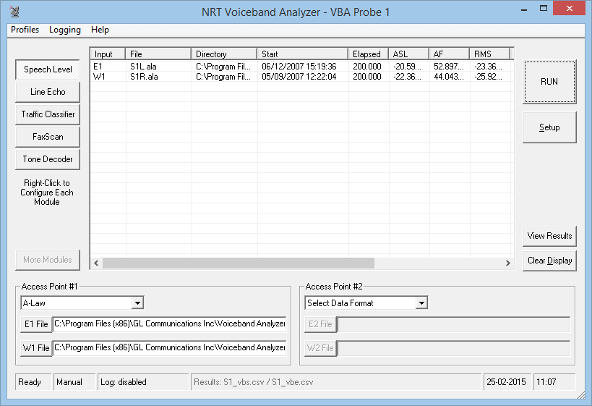The height and width of the screenshot is (406, 592).
Task: Expand the Select Data Format dropdown
Action: click(x=421, y=303)
